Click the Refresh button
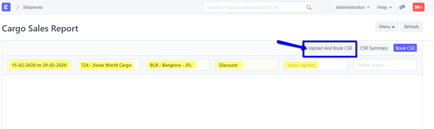434x129 pixels. tap(411, 26)
